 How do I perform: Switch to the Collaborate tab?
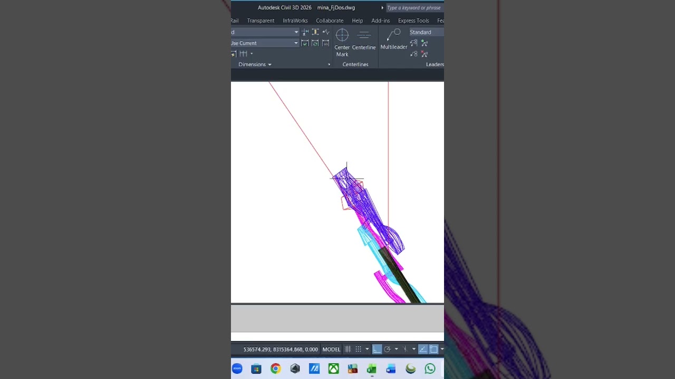[x=330, y=21]
